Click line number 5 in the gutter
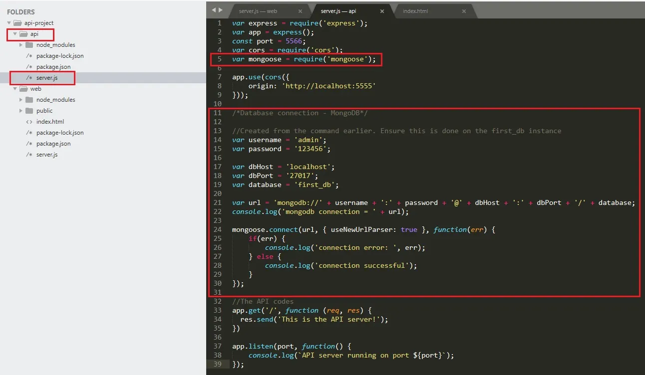This screenshot has height=375, width=645. (219, 59)
